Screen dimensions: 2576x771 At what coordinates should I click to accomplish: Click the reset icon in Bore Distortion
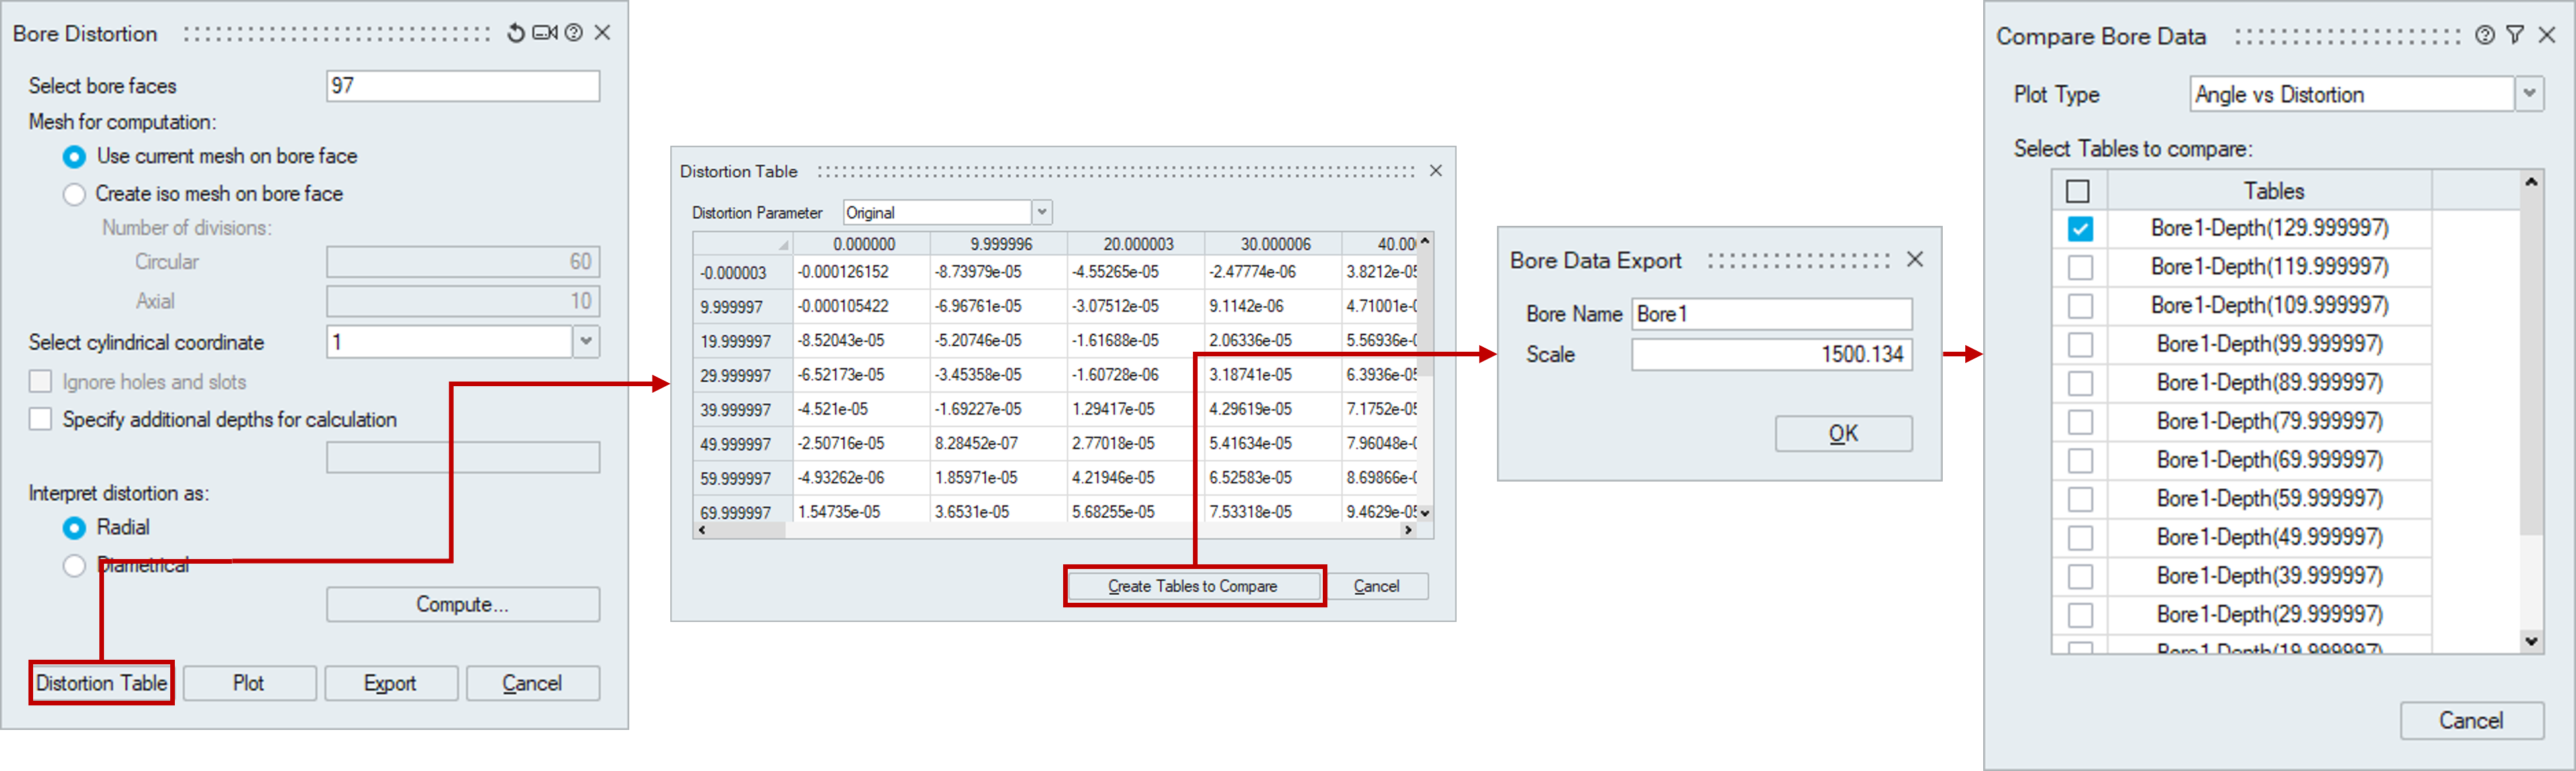515,33
